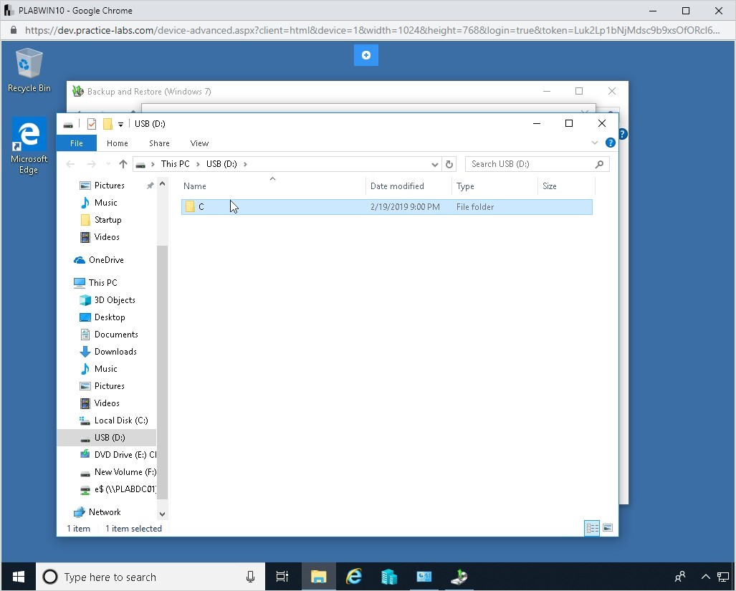Expand the ribbon using the chevron
This screenshot has height=591, width=736.
tap(595, 143)
